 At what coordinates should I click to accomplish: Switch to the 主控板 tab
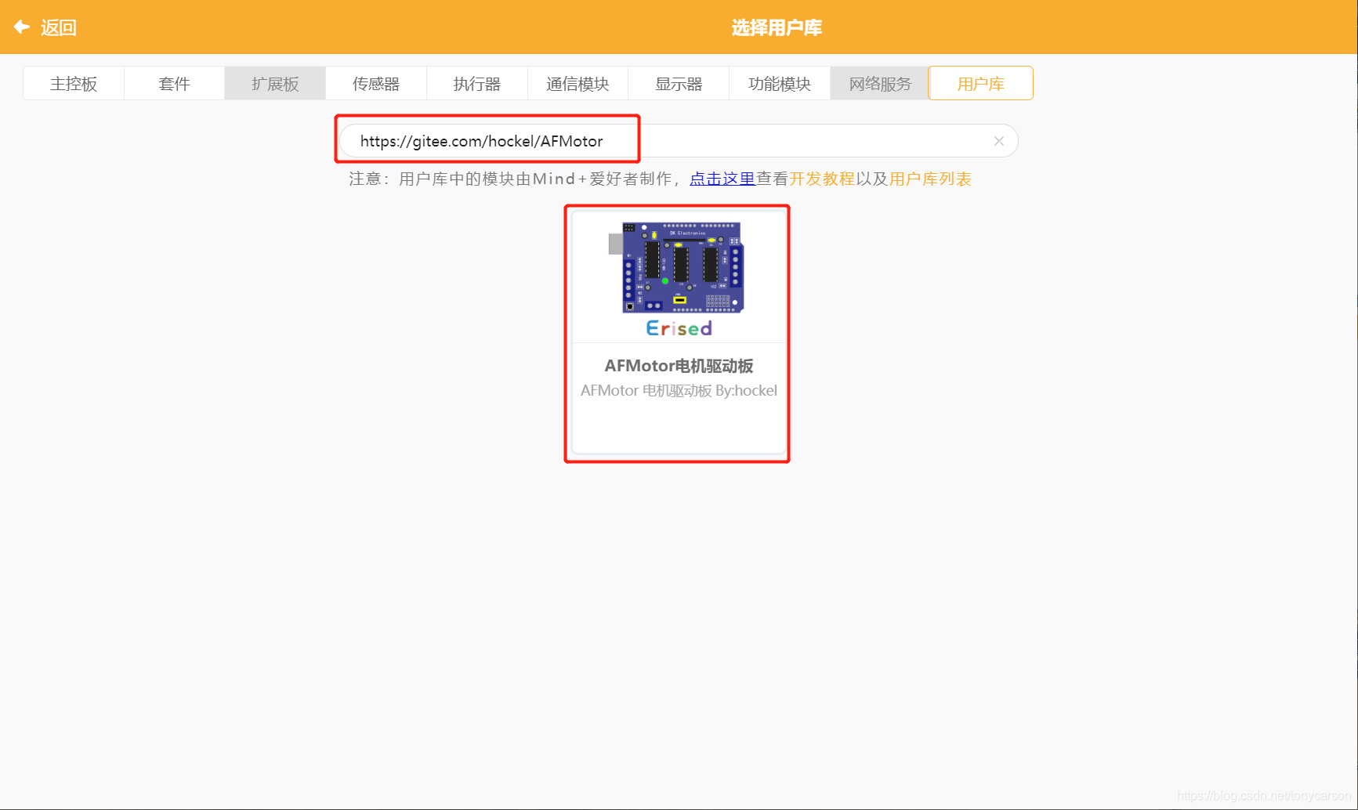click(x=73, y=83)
